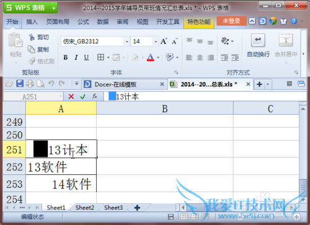Cancel cell edit with red X
The image size is (310, 225).
pyautogui.click(x=71, y=97)
